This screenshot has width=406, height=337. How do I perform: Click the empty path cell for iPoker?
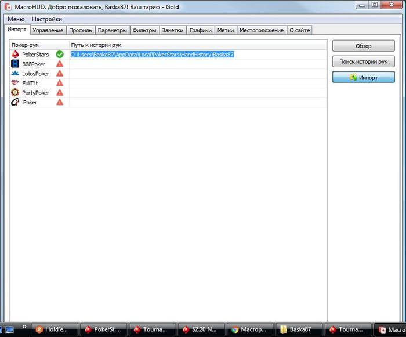pyautogui.click(x=198, y=102)
